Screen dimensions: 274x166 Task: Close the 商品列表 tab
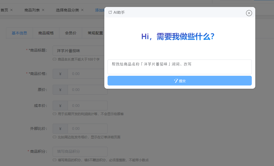pos(43,10)
